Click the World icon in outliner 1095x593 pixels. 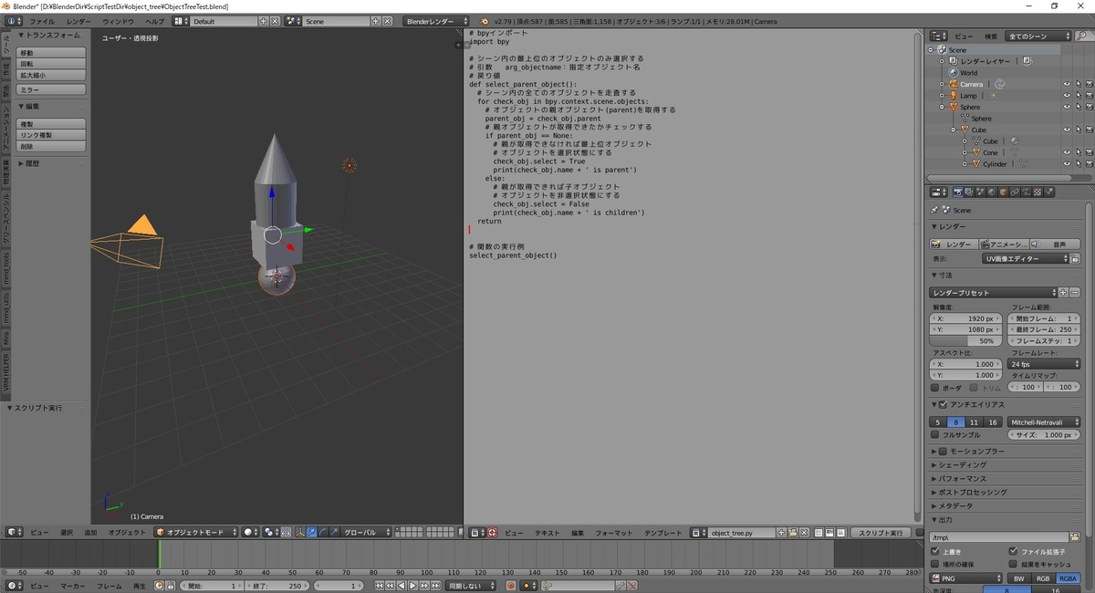(x=953, y=73)
